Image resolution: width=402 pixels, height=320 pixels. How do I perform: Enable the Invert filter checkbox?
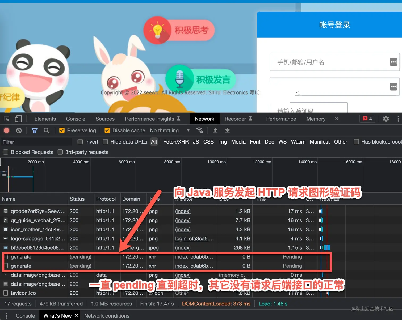80,142
